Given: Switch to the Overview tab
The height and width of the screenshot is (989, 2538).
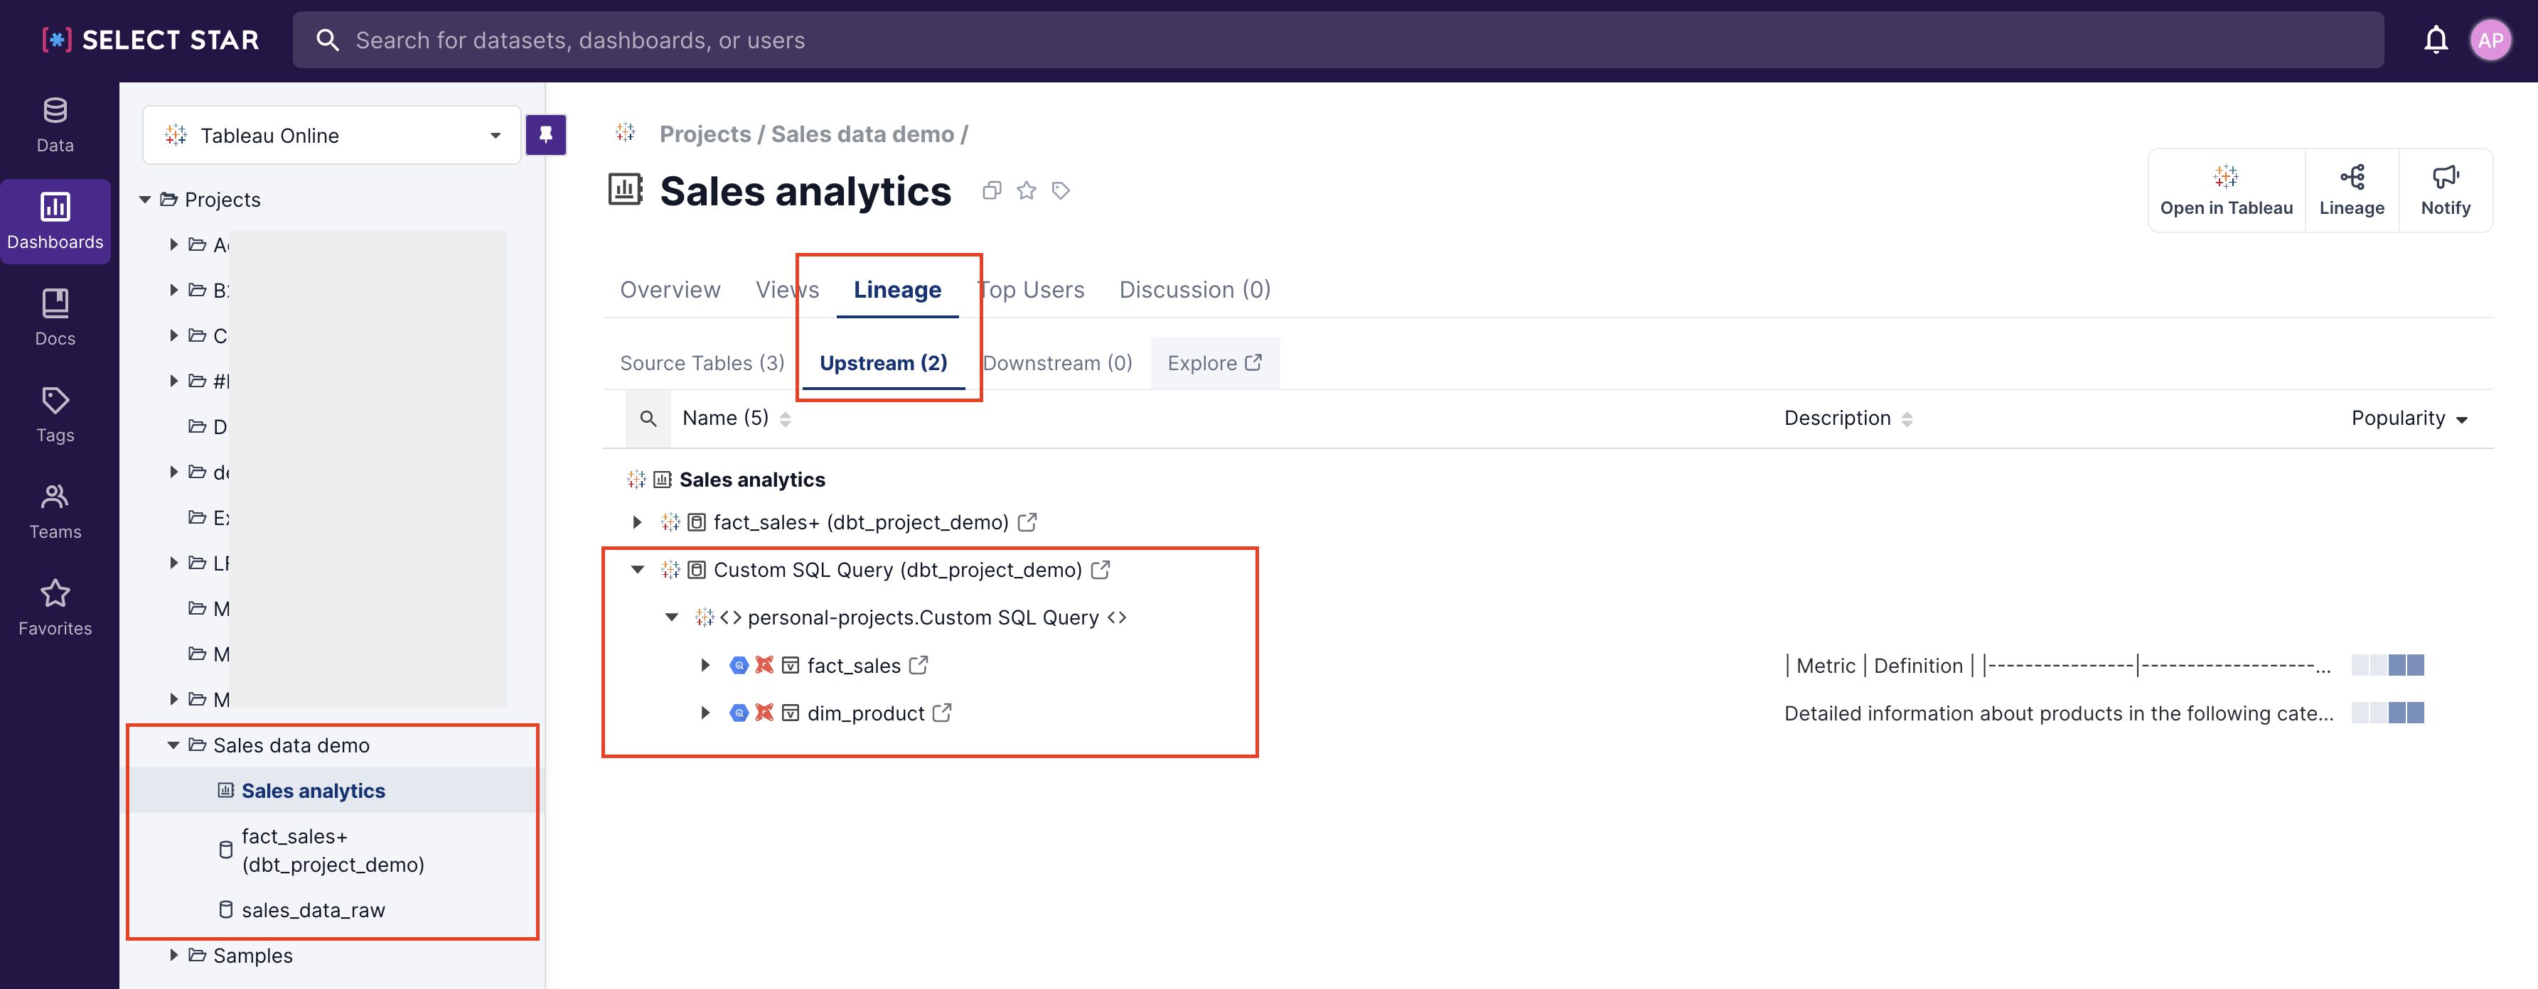Looking at the screenshot, I should coord(670,290).
